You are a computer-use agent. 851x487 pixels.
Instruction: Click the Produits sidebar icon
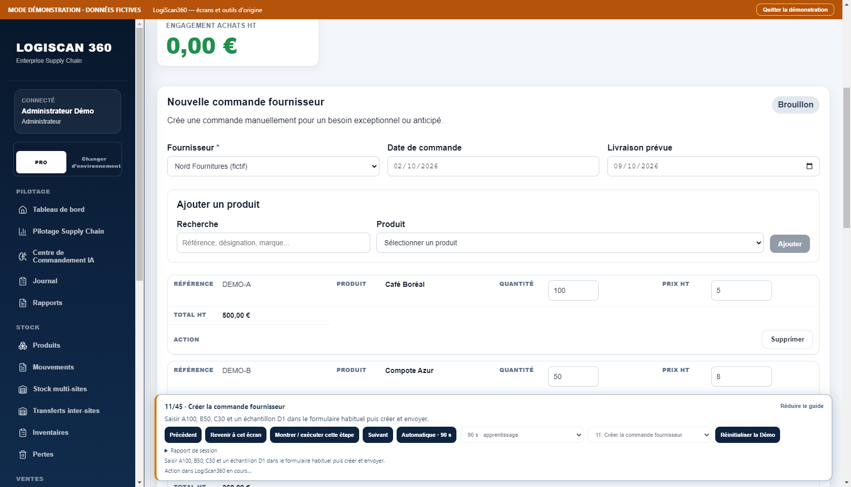[x=23, y=346]
